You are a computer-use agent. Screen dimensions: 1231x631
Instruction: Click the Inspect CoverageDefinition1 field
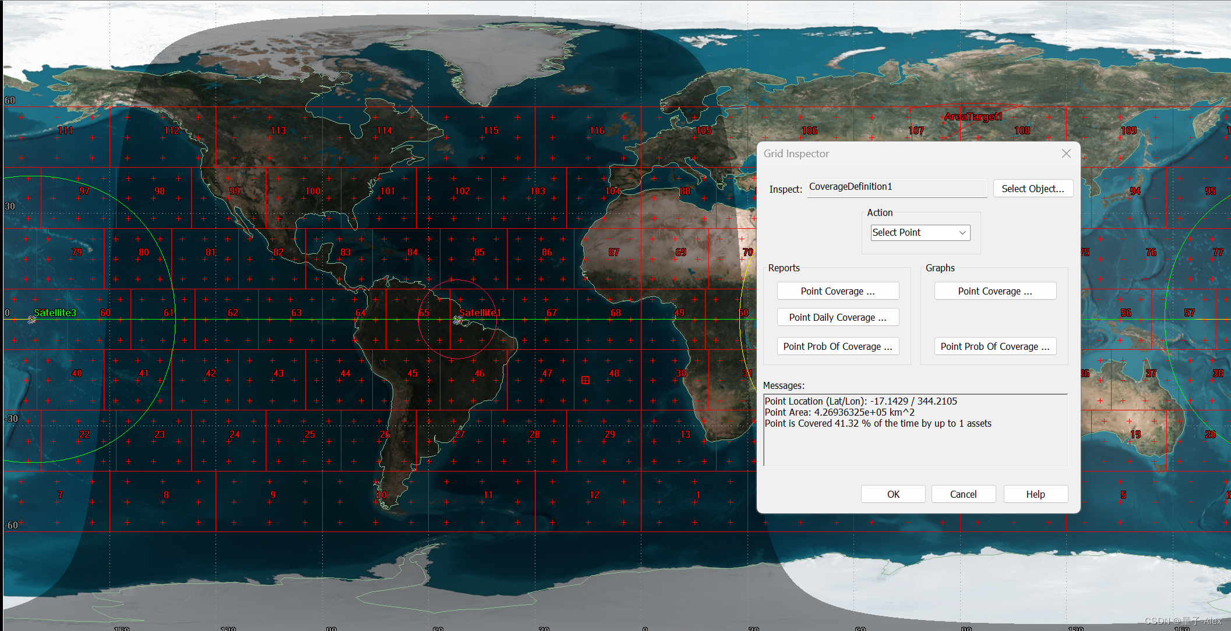(x=897, y=187)
